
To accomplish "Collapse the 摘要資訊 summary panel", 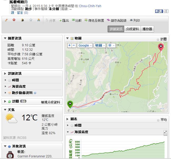I will [x=5, y=38].
